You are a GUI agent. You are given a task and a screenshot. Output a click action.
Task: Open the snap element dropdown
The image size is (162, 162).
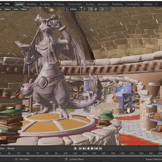click(x=96, y=9)
